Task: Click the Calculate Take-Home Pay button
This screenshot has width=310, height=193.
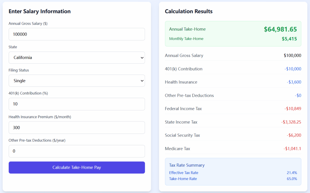Action: click(77, 167)
